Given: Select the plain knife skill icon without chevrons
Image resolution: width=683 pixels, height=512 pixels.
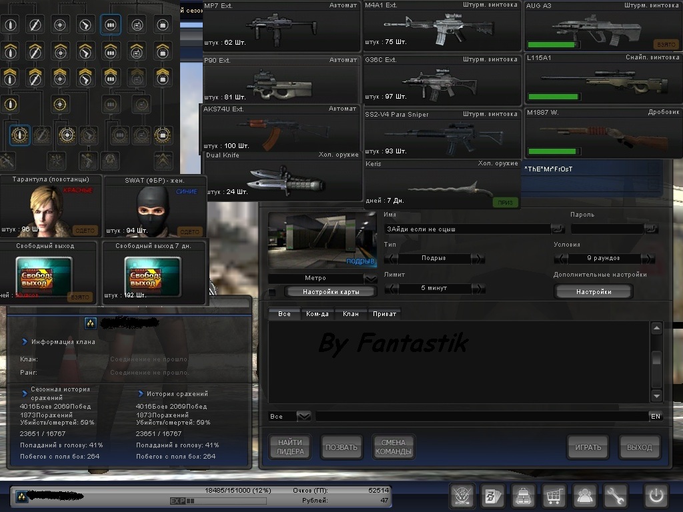Looking at the screenshot, I should (x=35, y=25).
